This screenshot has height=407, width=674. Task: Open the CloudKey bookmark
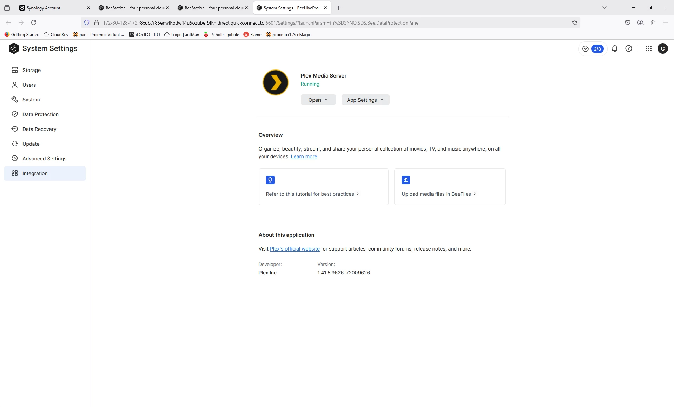point(56,35)
